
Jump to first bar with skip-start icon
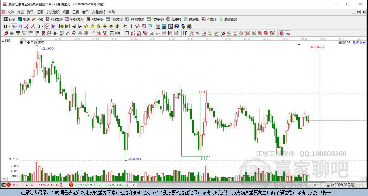tap(61, 26)
